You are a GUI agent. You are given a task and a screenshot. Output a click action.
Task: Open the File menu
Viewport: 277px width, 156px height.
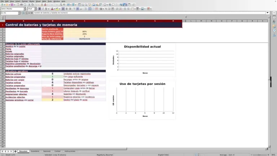[x=2, y=1]
